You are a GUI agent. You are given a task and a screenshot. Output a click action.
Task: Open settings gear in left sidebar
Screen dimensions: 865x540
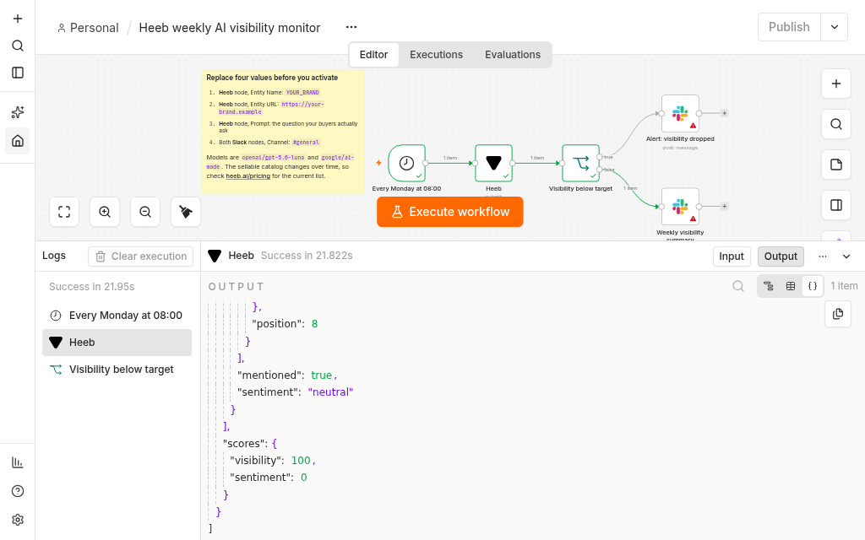[18, 520]
